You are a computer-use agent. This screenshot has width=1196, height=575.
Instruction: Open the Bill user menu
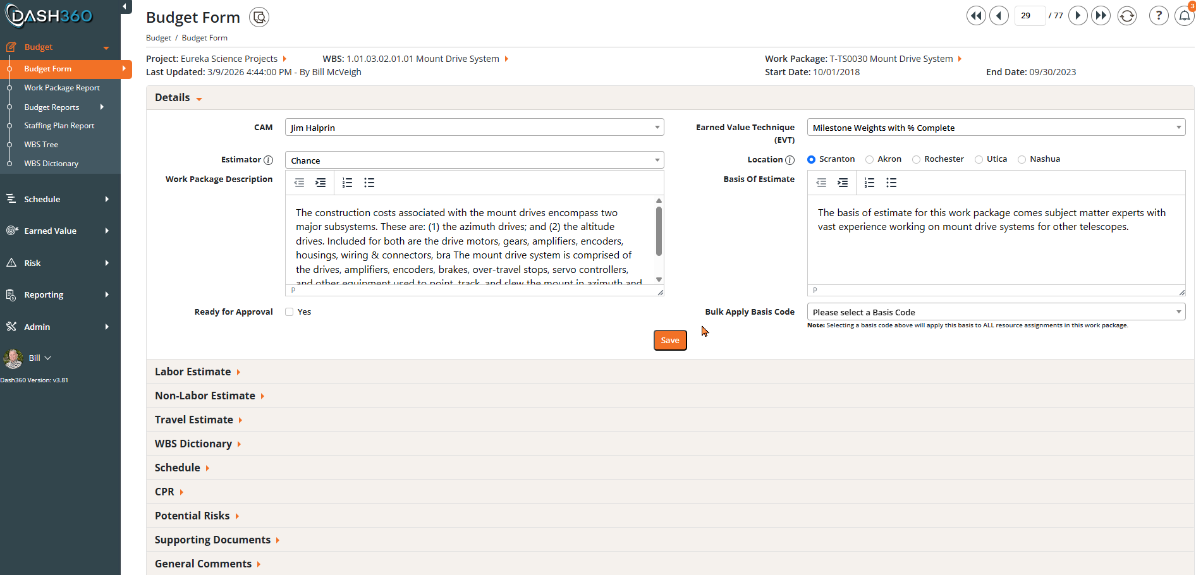(x=40, y=358)
